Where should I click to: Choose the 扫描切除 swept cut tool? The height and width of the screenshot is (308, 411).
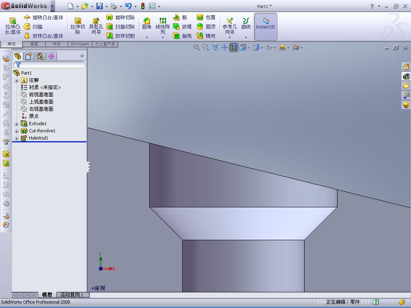(120, 26)
